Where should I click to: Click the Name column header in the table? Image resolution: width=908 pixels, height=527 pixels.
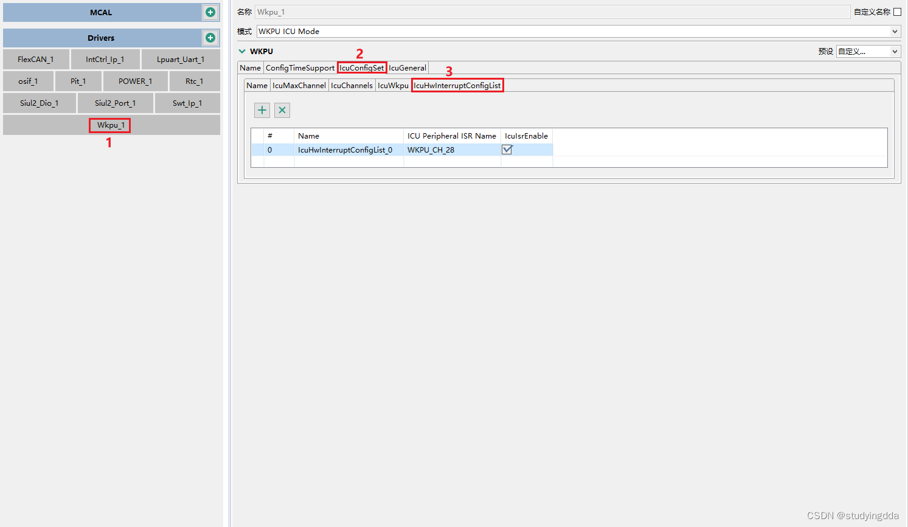[x=348, y=136]
